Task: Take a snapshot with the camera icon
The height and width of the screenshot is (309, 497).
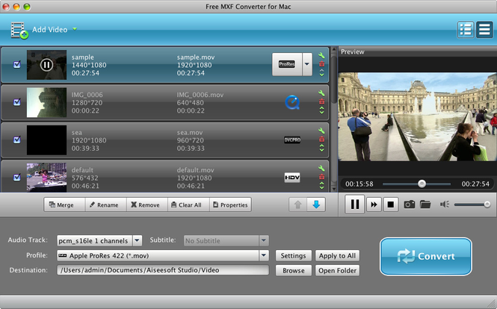Action: tap(410, 205)
